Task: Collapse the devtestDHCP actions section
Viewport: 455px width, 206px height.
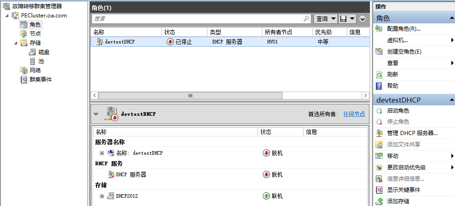Action: point(452,100)
